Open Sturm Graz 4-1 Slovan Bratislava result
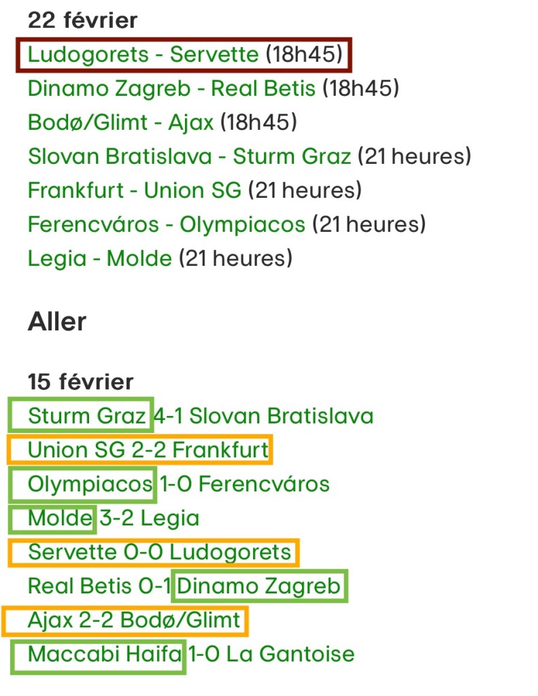Image resolution: width=538 pixels, height=696 pixels. click(201, 415)
